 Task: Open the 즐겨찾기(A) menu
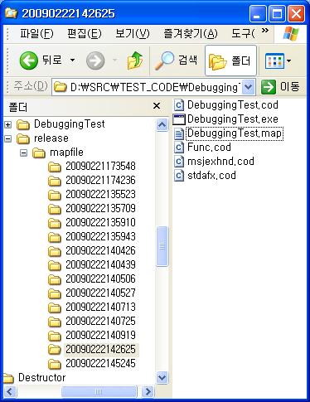[x=191, y=34]
